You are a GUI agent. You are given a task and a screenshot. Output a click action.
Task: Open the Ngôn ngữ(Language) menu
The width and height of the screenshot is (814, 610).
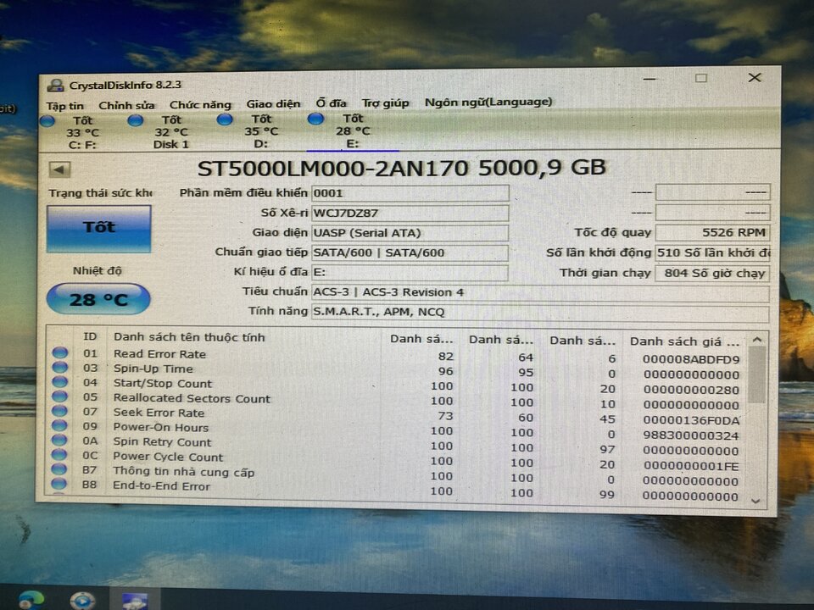click(488, 103)
